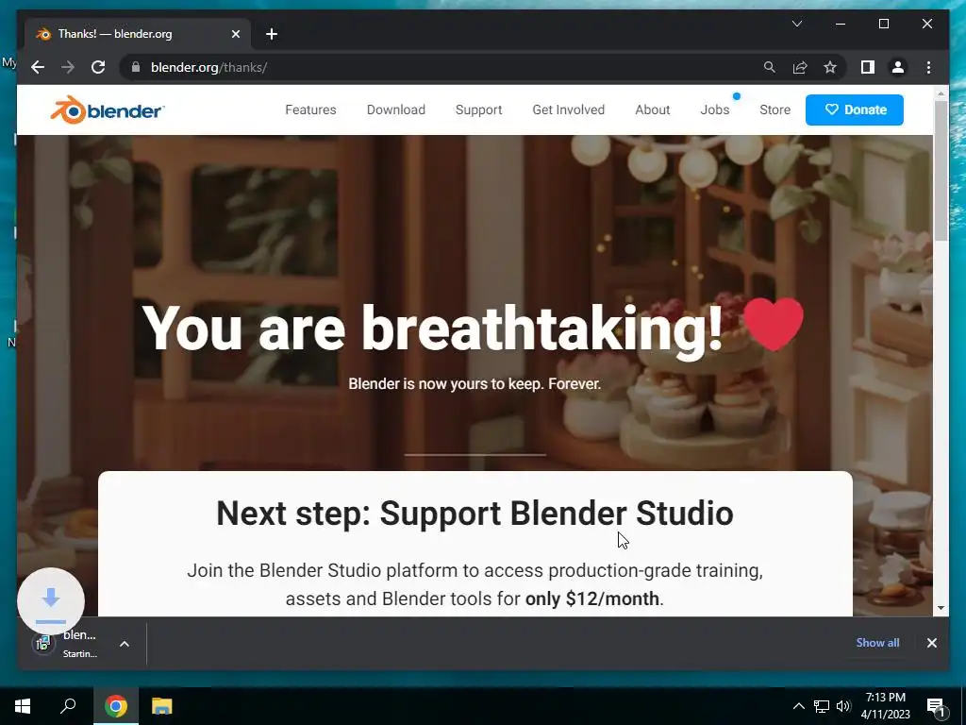Click the page scrollbar up arrow

pos(941,93)
